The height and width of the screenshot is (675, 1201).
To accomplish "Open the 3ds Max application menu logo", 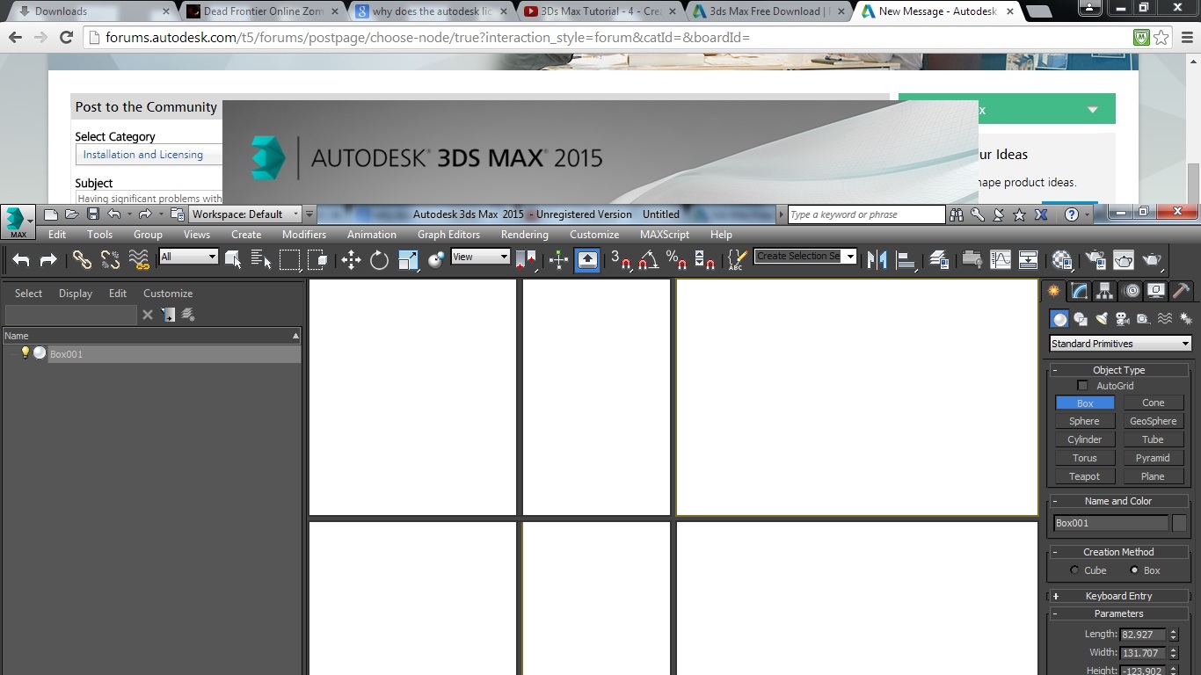I will [18, 221].
